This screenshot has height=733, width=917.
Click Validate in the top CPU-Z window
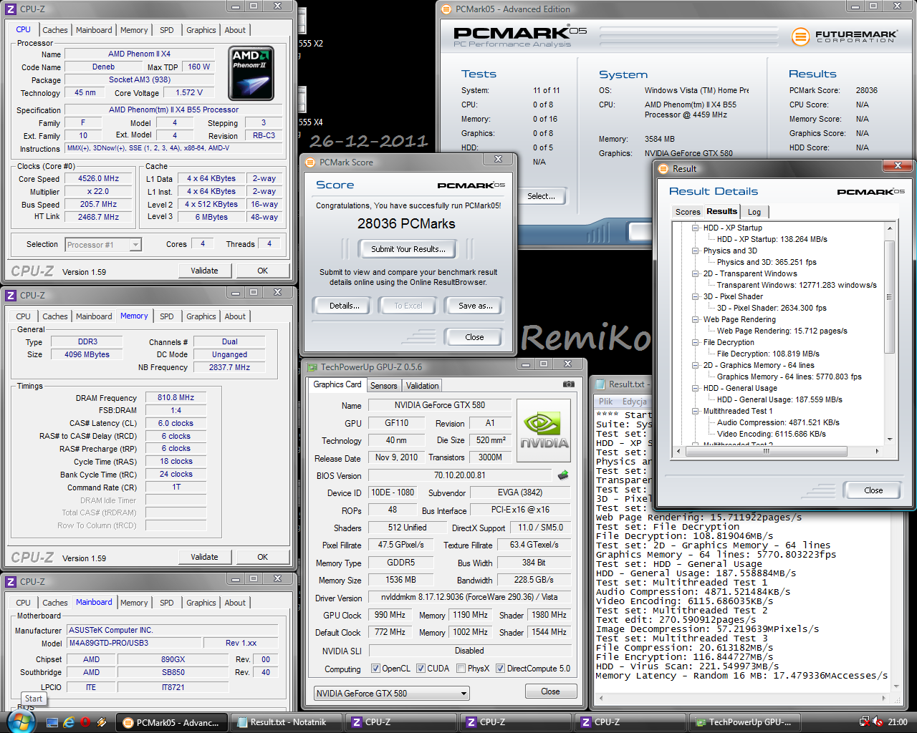tap(204, 271)
